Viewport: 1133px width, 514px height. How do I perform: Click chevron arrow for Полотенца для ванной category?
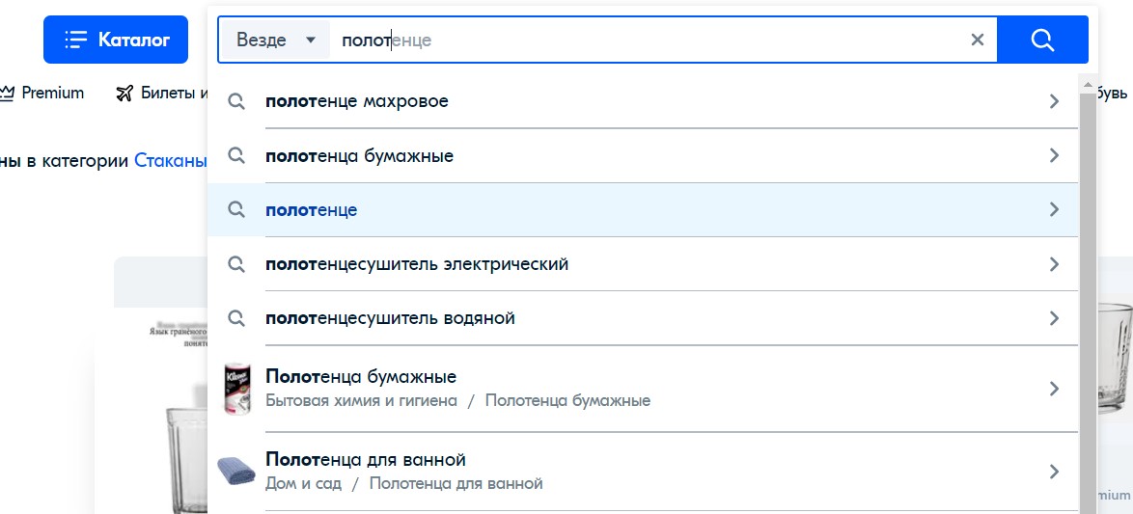(x=1054, y=471)
